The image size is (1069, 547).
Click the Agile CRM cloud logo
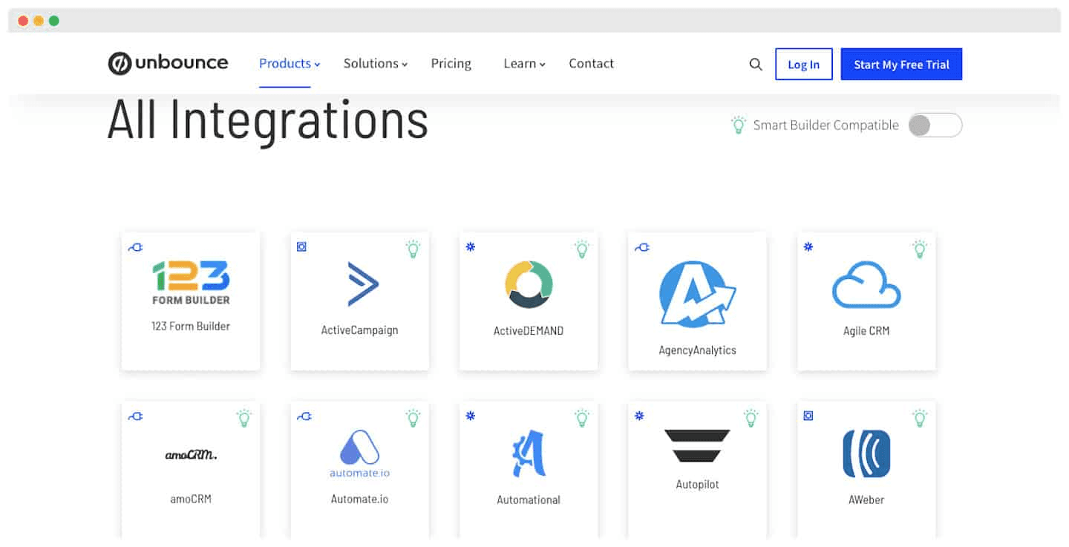[x=866, y=284]
